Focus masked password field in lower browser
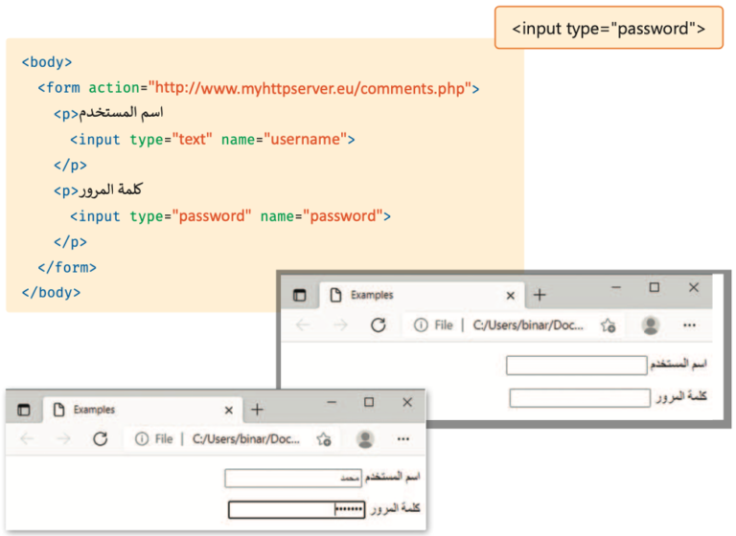Screen dimensions: 736x536 (x=296, y=509)
